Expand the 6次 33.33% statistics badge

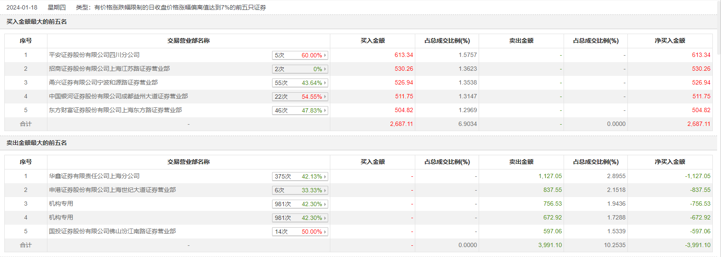click(x=300, y=190)
